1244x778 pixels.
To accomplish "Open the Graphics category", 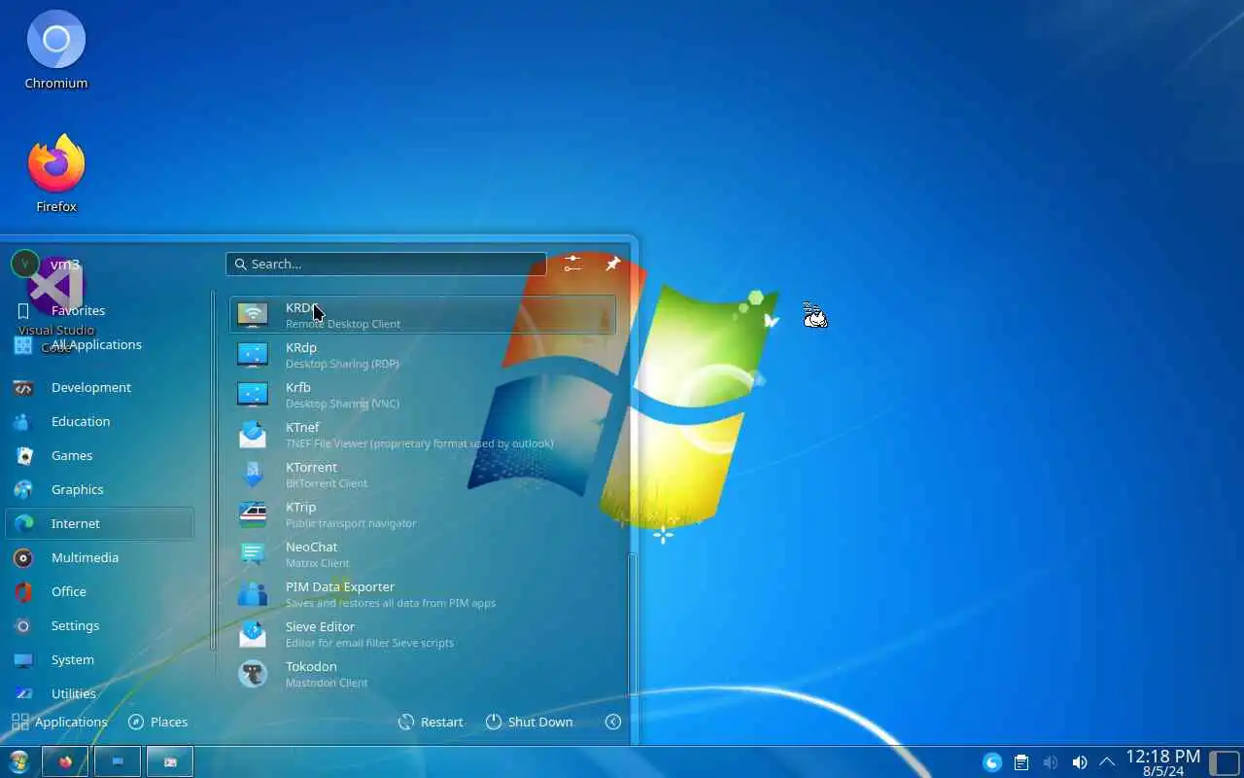I will point(100,489).
